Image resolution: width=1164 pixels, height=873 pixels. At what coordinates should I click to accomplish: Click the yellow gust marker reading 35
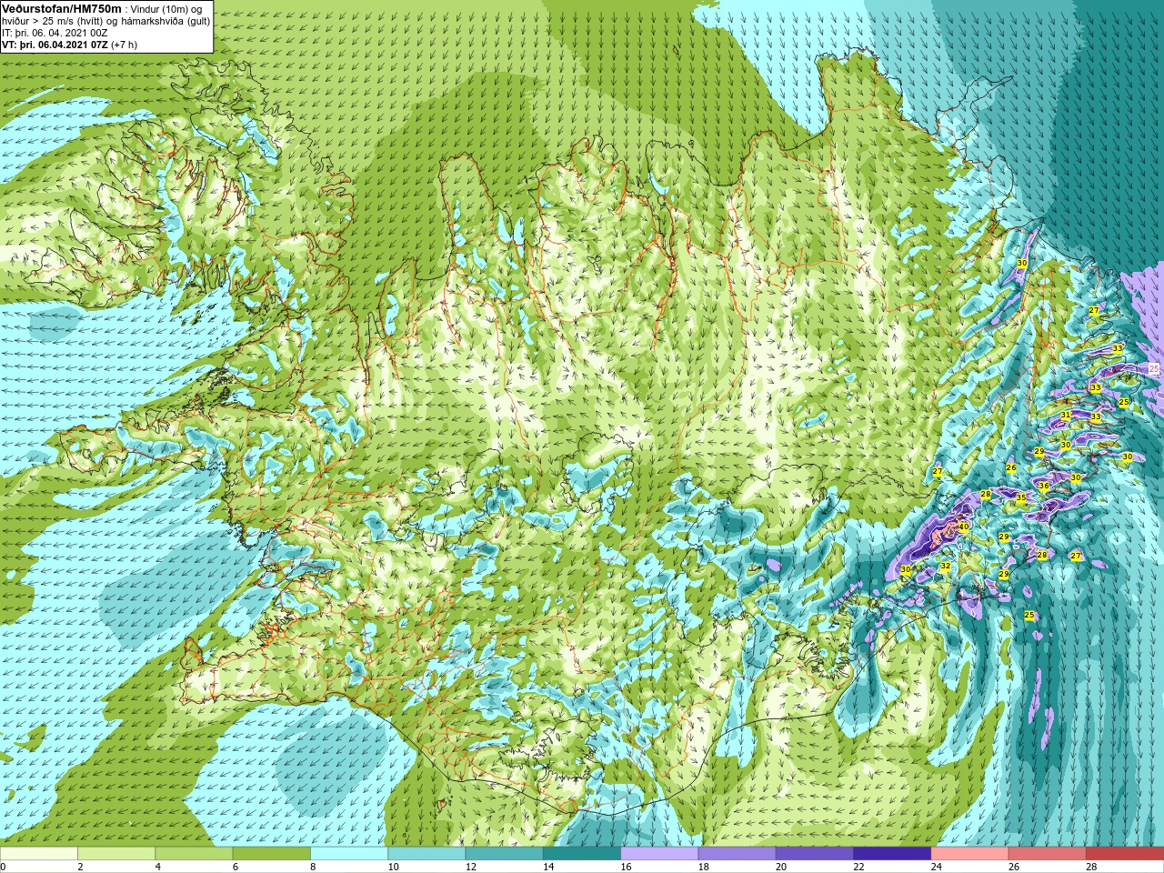coord(1021,498)
